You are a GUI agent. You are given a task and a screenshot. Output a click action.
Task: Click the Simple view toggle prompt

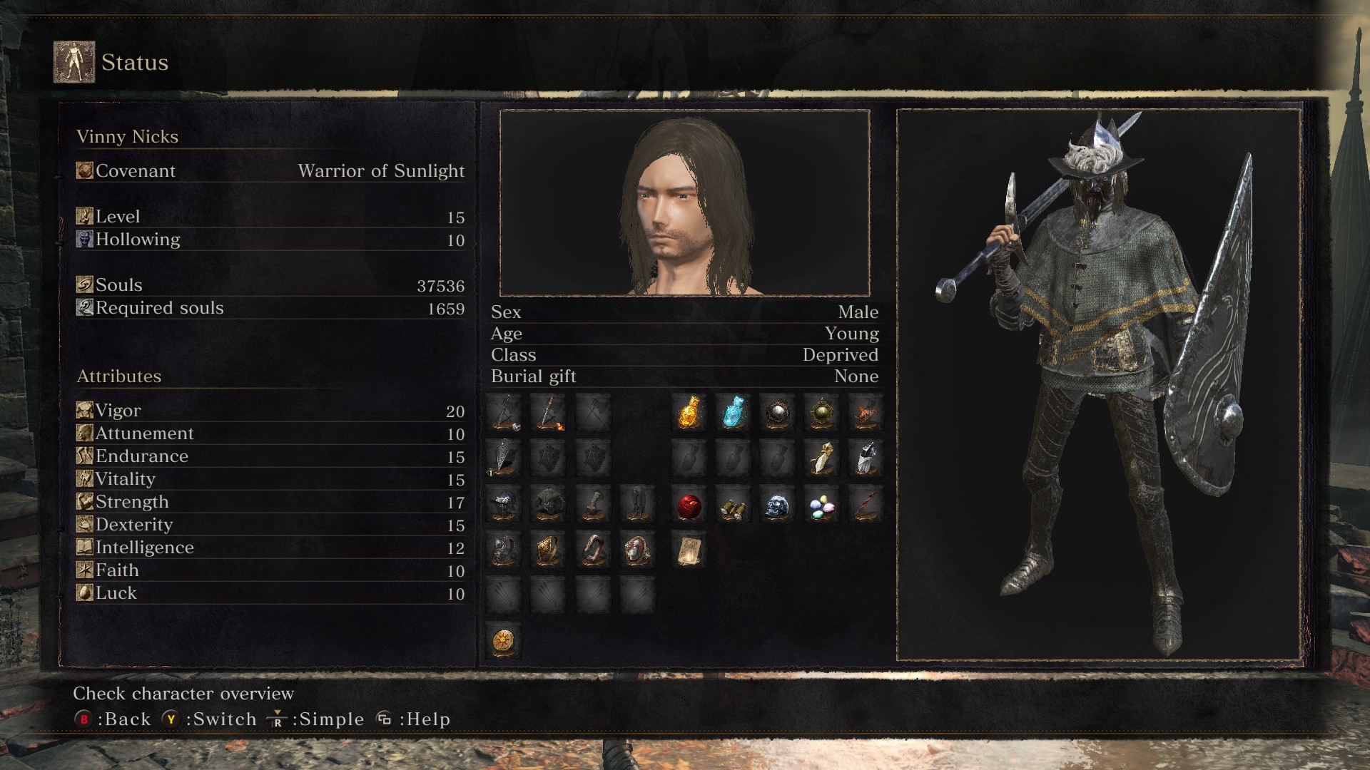point(315,719)
